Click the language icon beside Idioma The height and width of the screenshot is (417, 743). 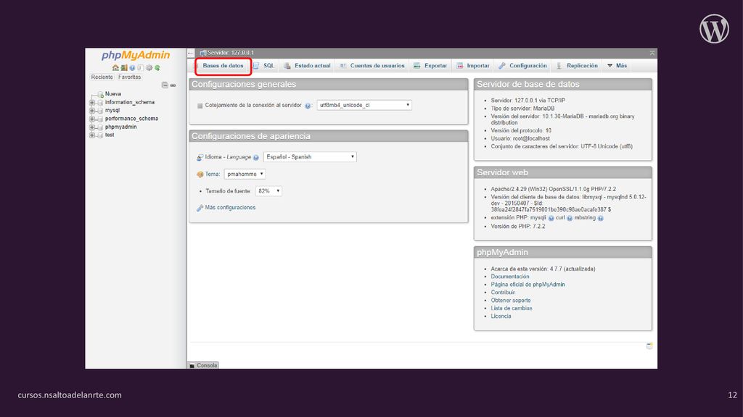click(x=200, y=157)
